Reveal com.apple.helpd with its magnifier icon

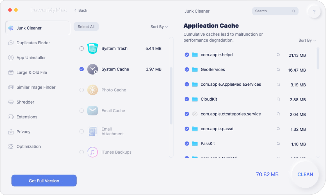tap(278, 55)
